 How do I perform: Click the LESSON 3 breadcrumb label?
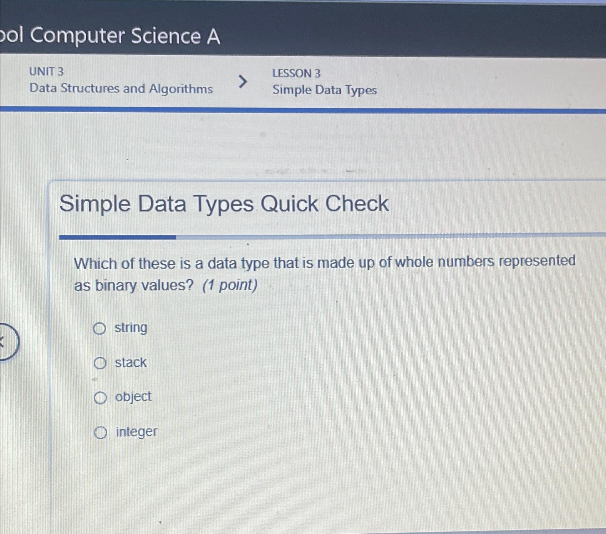point(296,73)
